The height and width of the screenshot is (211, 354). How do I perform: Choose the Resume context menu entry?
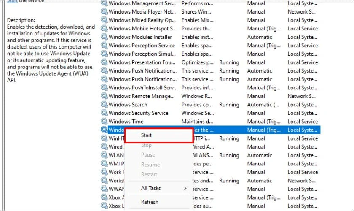[150, 165]
